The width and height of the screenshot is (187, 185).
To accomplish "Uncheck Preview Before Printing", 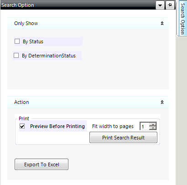I will 22,126.
